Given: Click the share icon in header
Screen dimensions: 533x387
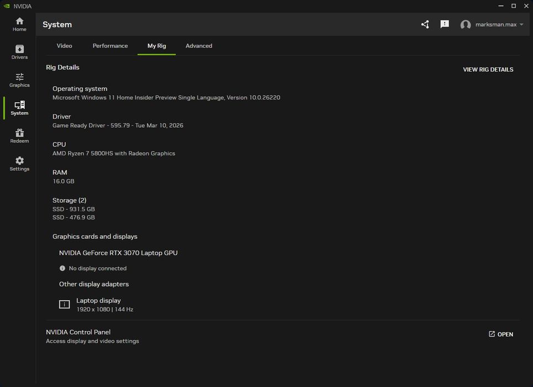Looking at the screenshot, I should pyautogui.click(x=425, y=24).
